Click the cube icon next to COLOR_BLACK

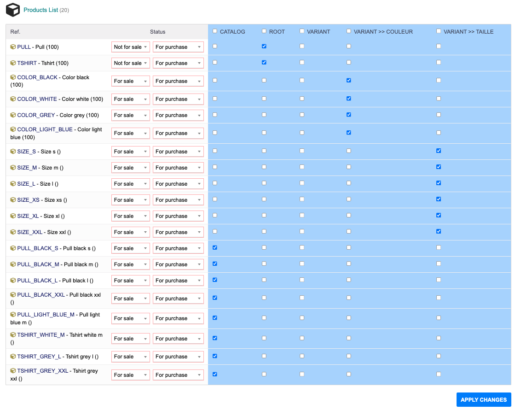(13, 77)
